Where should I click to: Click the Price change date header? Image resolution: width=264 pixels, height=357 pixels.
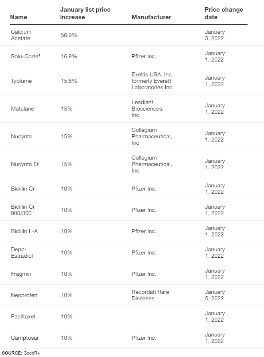tap(223, 13)
